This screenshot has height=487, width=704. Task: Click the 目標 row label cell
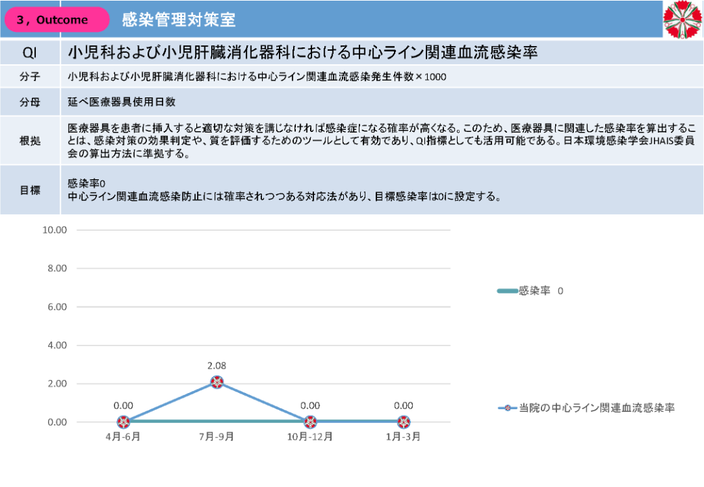coord(30,190)
